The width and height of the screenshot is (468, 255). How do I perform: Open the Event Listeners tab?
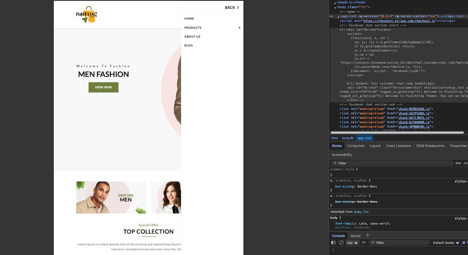pyautogui.click(x=398, y=146)
